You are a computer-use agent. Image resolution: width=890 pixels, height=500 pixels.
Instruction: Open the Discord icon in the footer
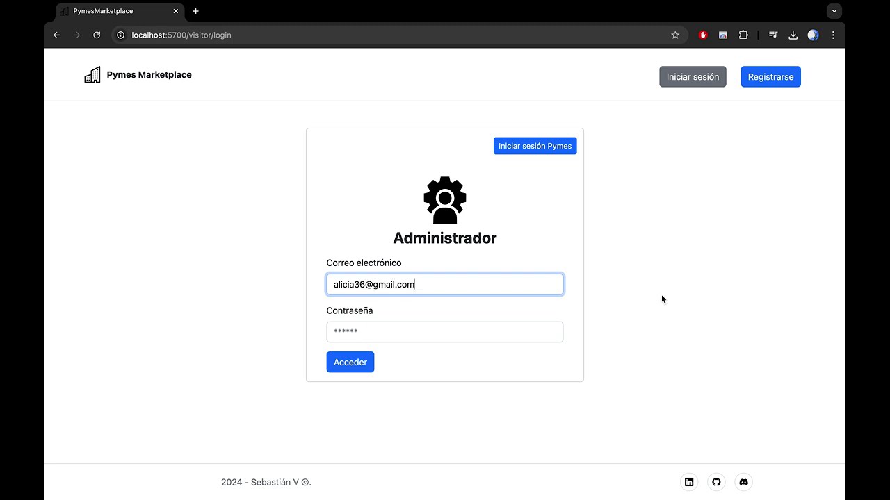point(743,482)
